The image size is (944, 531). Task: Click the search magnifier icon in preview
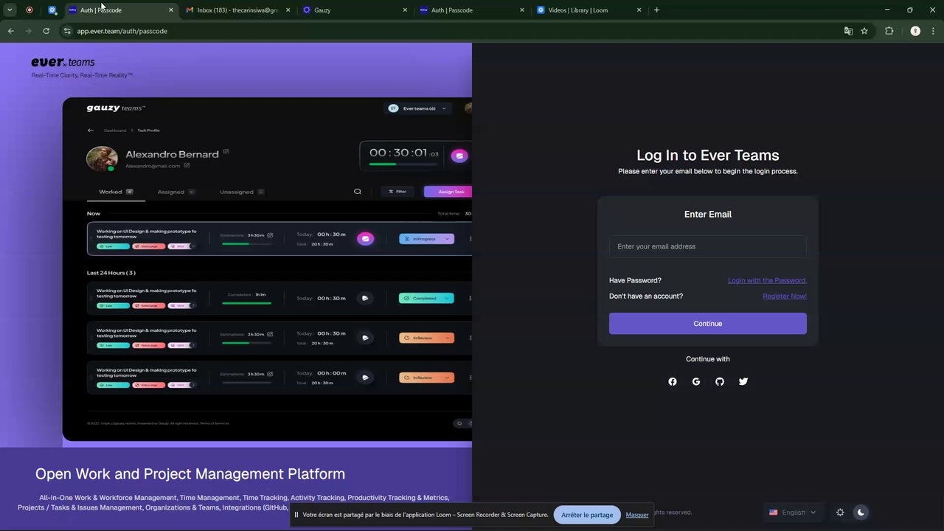pyautogui.click(x=358, y=192)
